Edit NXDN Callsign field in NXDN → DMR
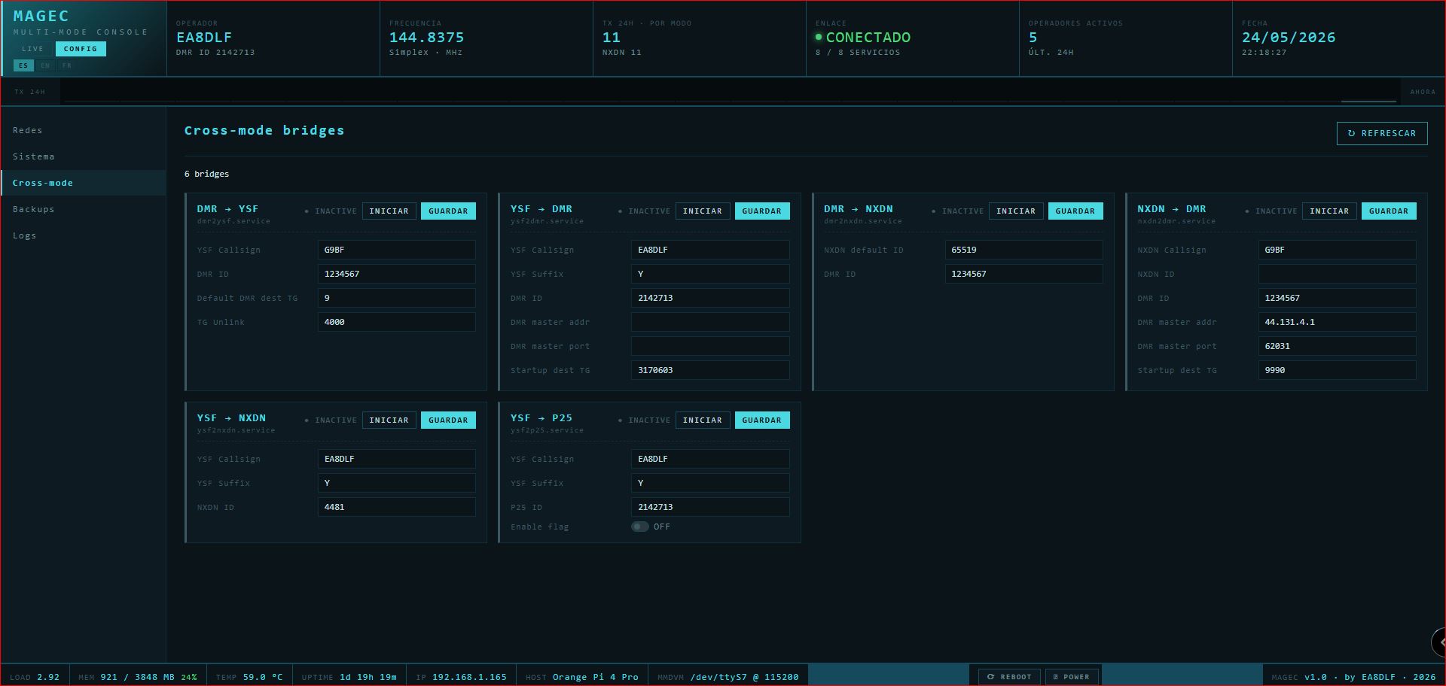 click(1337, 250)
